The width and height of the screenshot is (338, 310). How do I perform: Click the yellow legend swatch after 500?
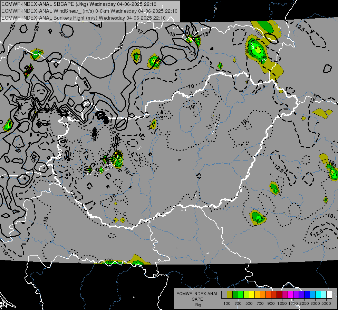tap(252, 295)
